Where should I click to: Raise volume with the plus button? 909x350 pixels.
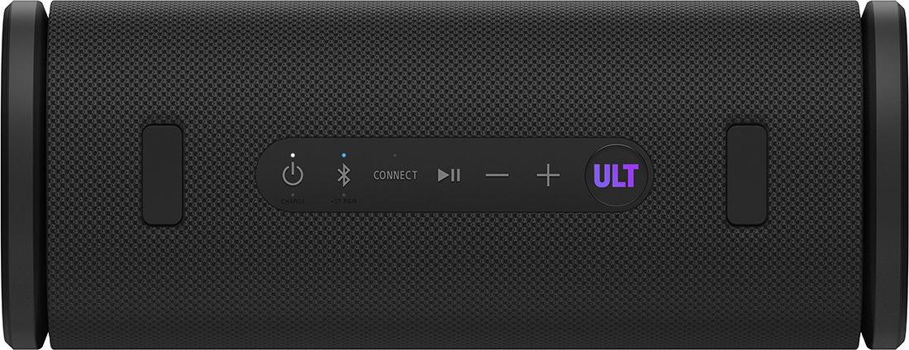coord(548,175)
